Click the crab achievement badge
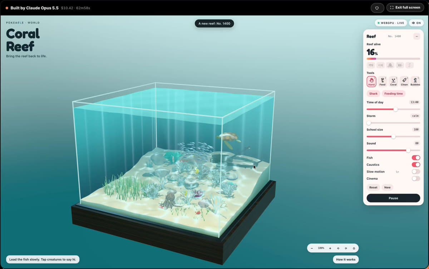Viewport: 429px width, 269px height. [400, 65]
